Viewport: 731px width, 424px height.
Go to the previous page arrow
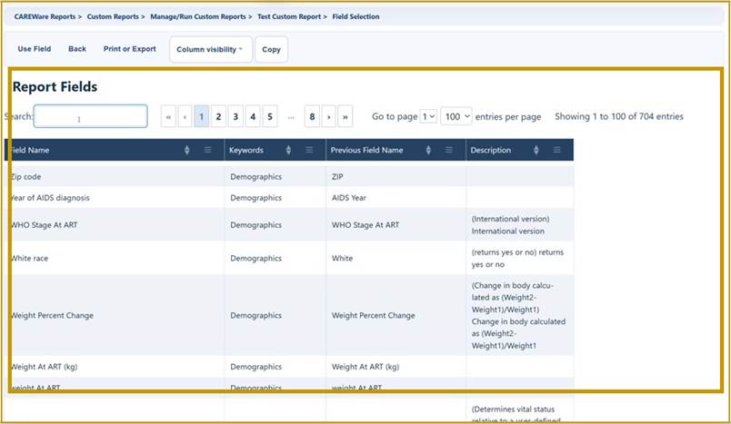185,116
